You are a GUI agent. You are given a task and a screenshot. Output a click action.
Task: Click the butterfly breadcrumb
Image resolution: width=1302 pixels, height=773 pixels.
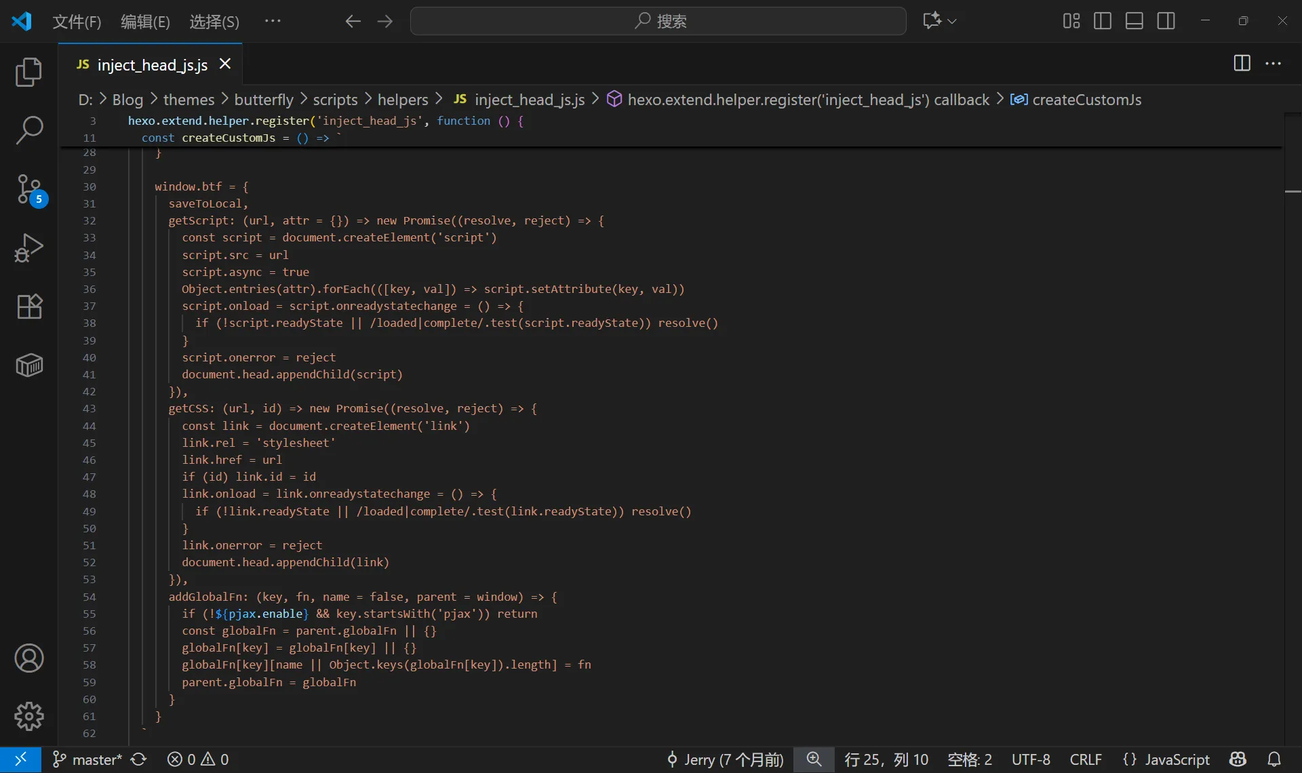264,100
